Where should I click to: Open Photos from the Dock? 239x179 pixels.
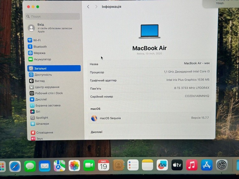(74, 165)
